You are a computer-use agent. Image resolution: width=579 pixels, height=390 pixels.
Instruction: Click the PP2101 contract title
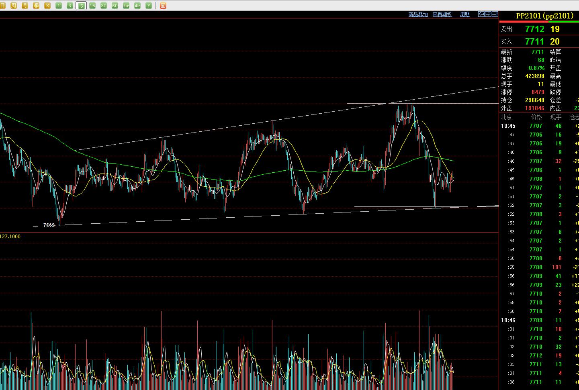point(544,16)
